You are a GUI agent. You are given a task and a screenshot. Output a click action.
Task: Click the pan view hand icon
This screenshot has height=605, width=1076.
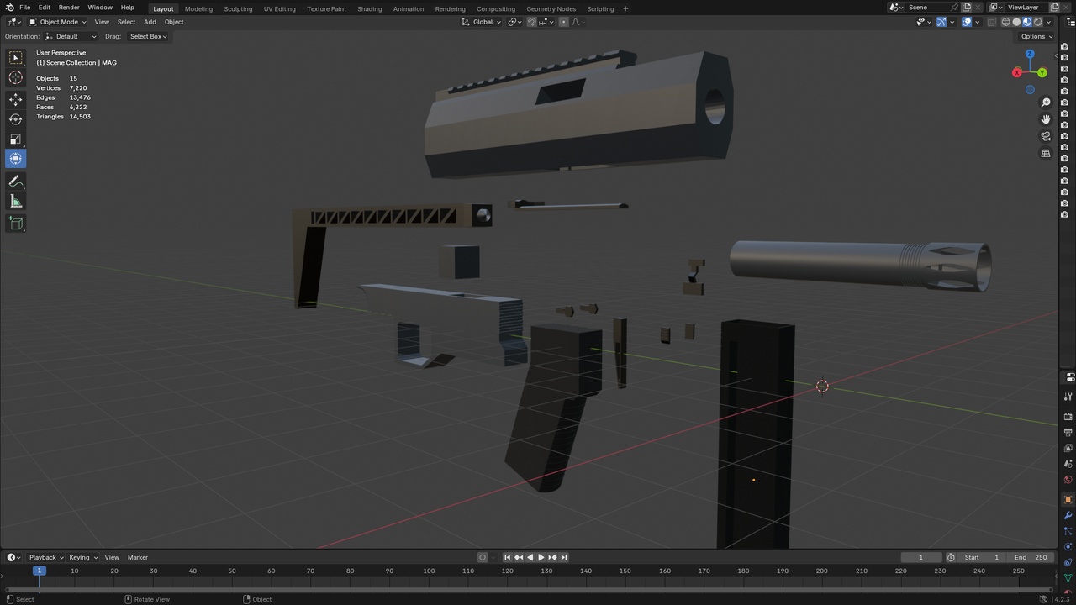pos(1046,119)
